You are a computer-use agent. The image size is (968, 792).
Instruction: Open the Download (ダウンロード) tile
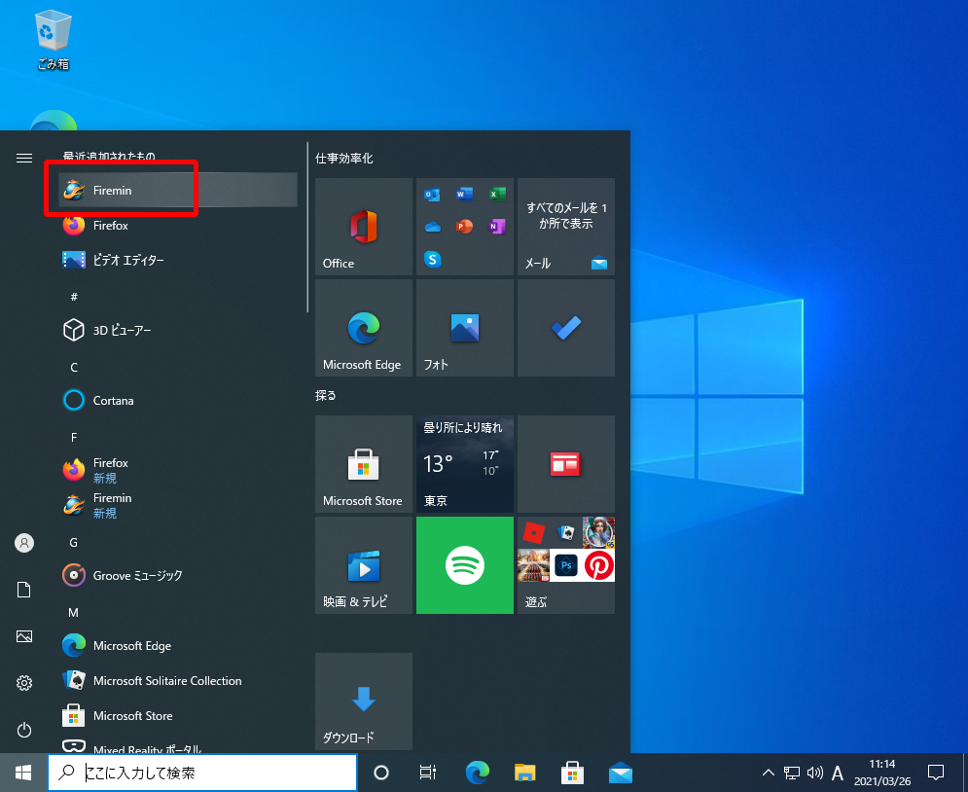click(x=363, y=701)
